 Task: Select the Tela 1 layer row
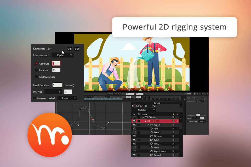pyautogui.click(x=155, y=140)
